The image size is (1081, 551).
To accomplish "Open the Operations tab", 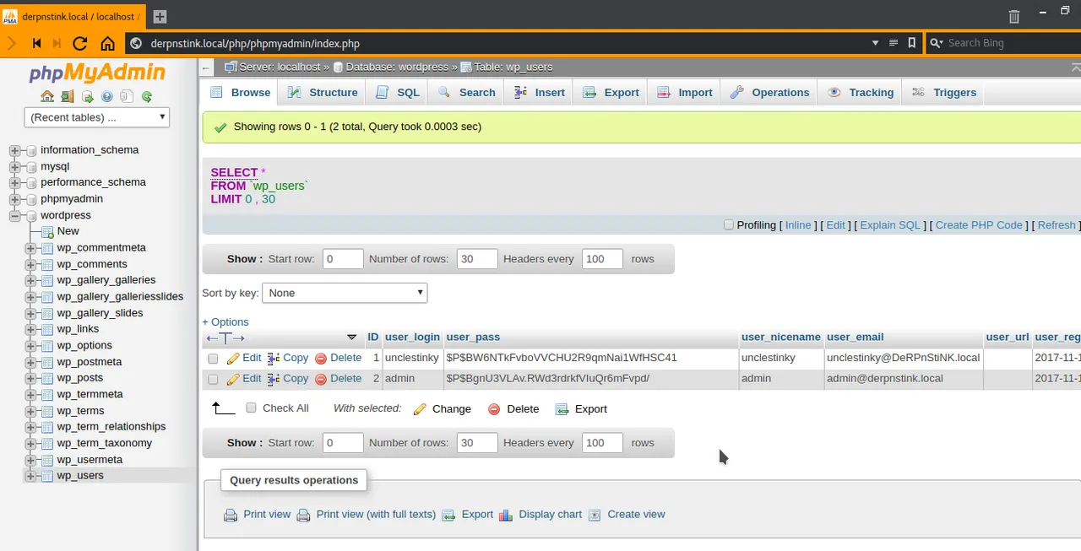I will pyautogui.click(x=770, y=93).
